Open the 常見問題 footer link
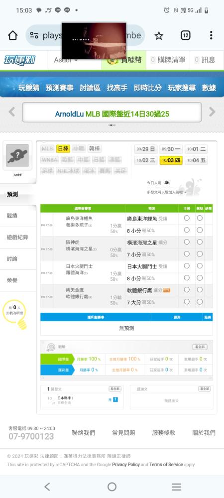Screen dimensions: 224x498 coord(124,433)
